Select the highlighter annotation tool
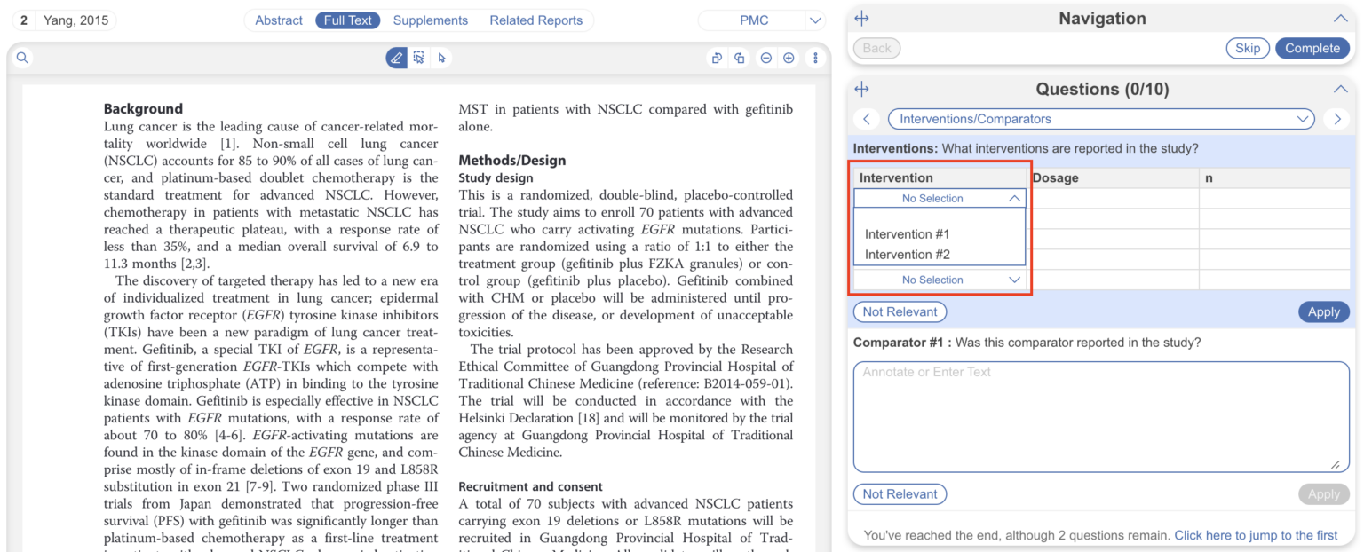1364x552 pixels. coord(396,57)
